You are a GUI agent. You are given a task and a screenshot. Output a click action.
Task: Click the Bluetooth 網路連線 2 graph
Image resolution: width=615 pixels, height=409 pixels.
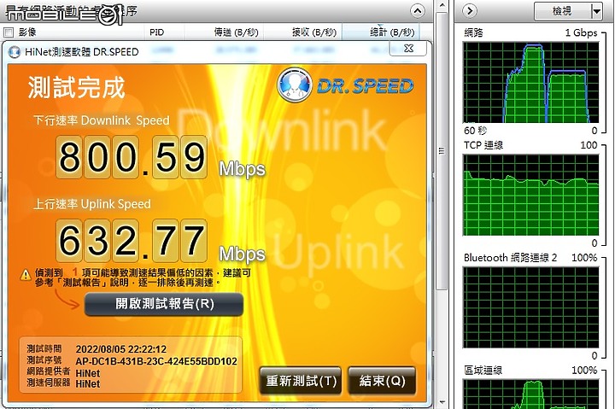(x=530, y=307)
